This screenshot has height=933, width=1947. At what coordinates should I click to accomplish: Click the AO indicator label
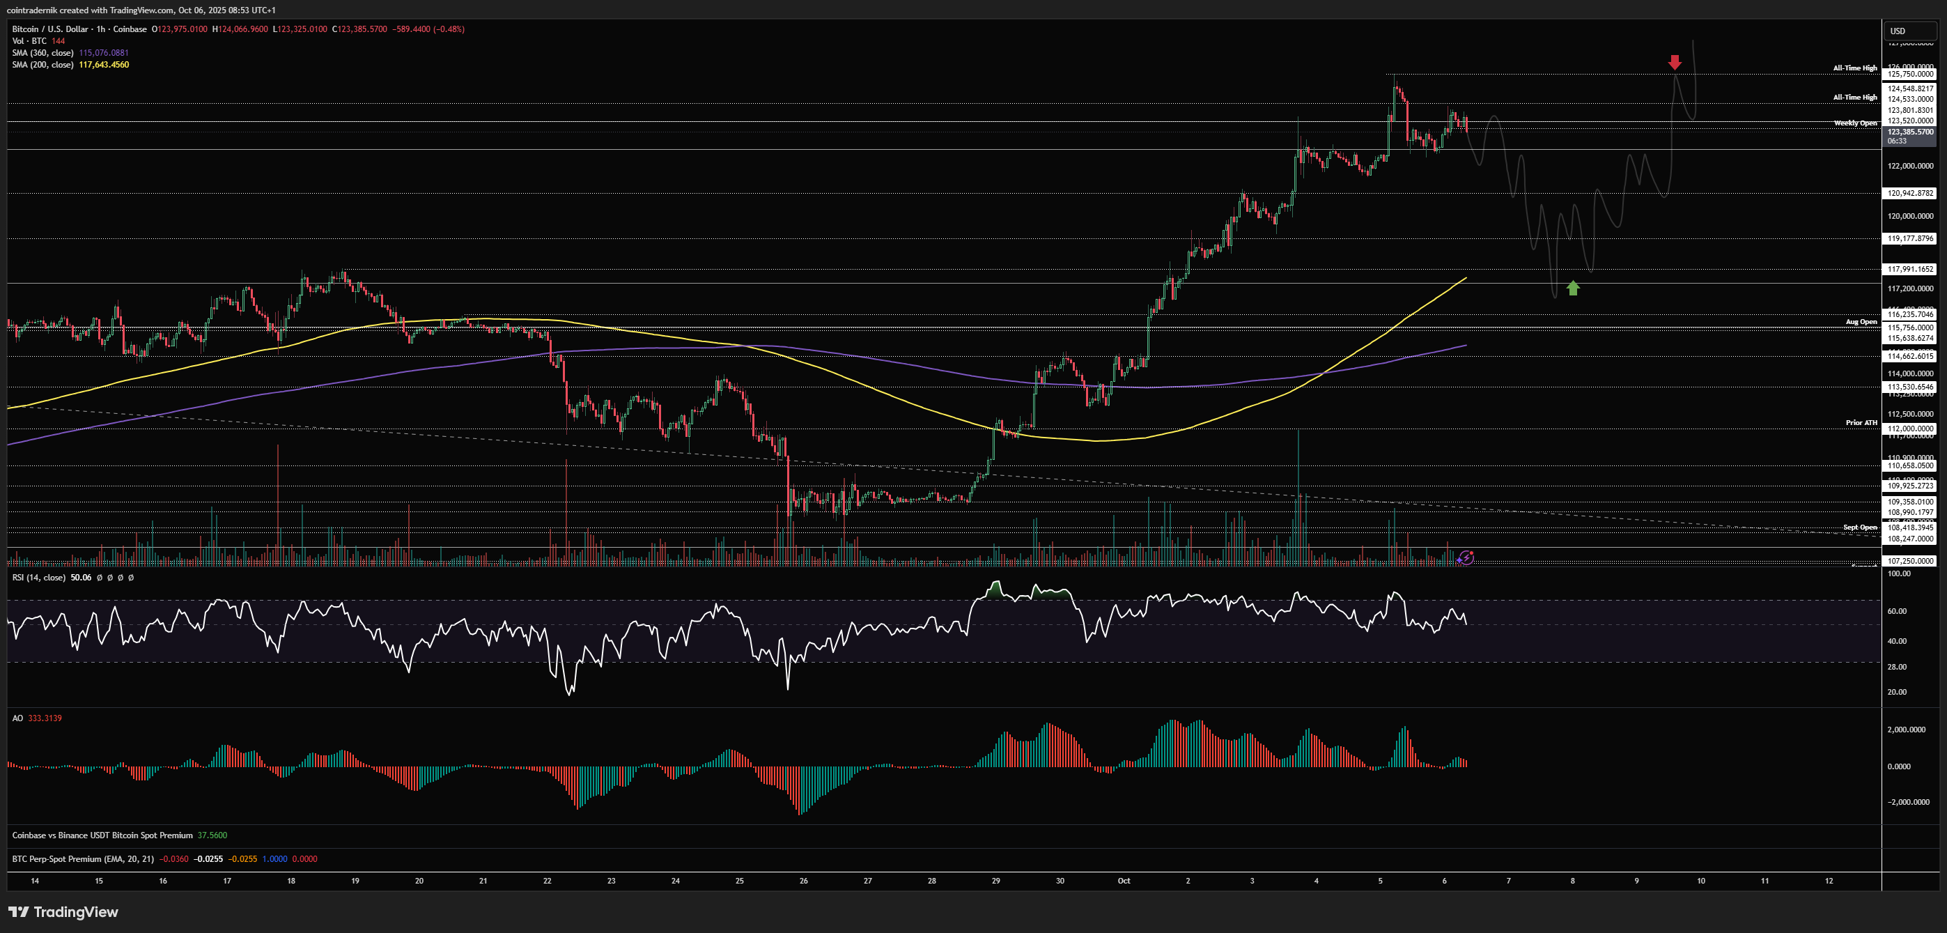17,718
